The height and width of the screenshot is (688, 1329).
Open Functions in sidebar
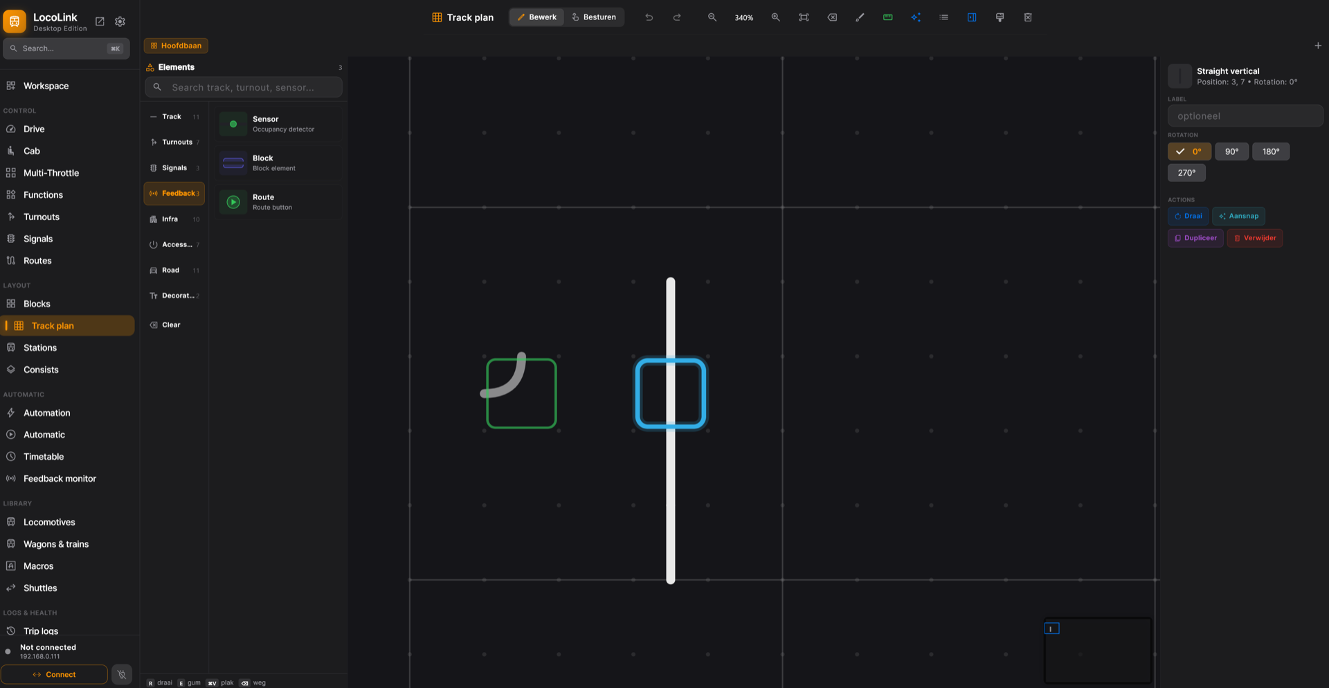[68, 195]
